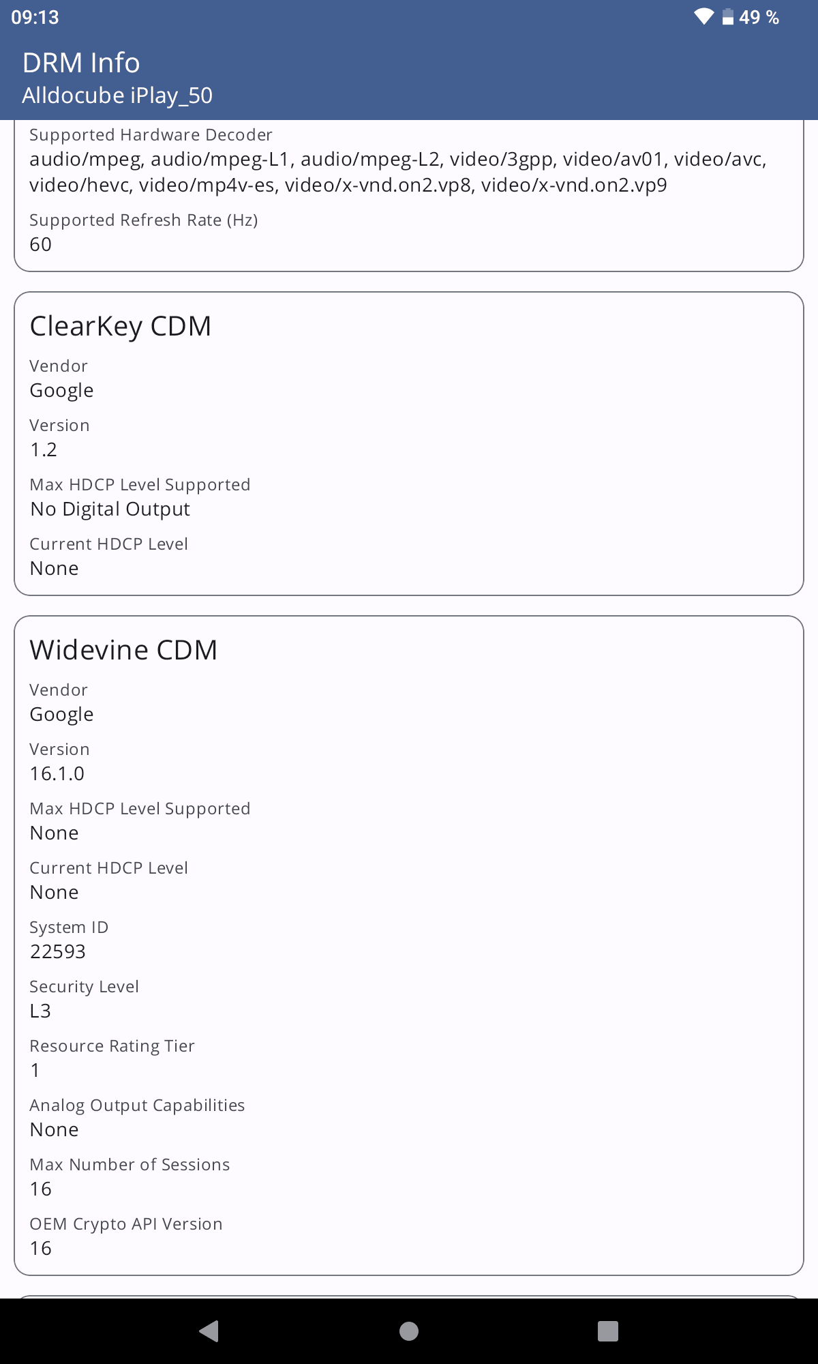Tap the Security Level L3 value
The width and height of the screenshot is (818, 1364).
pos(40,1011)
